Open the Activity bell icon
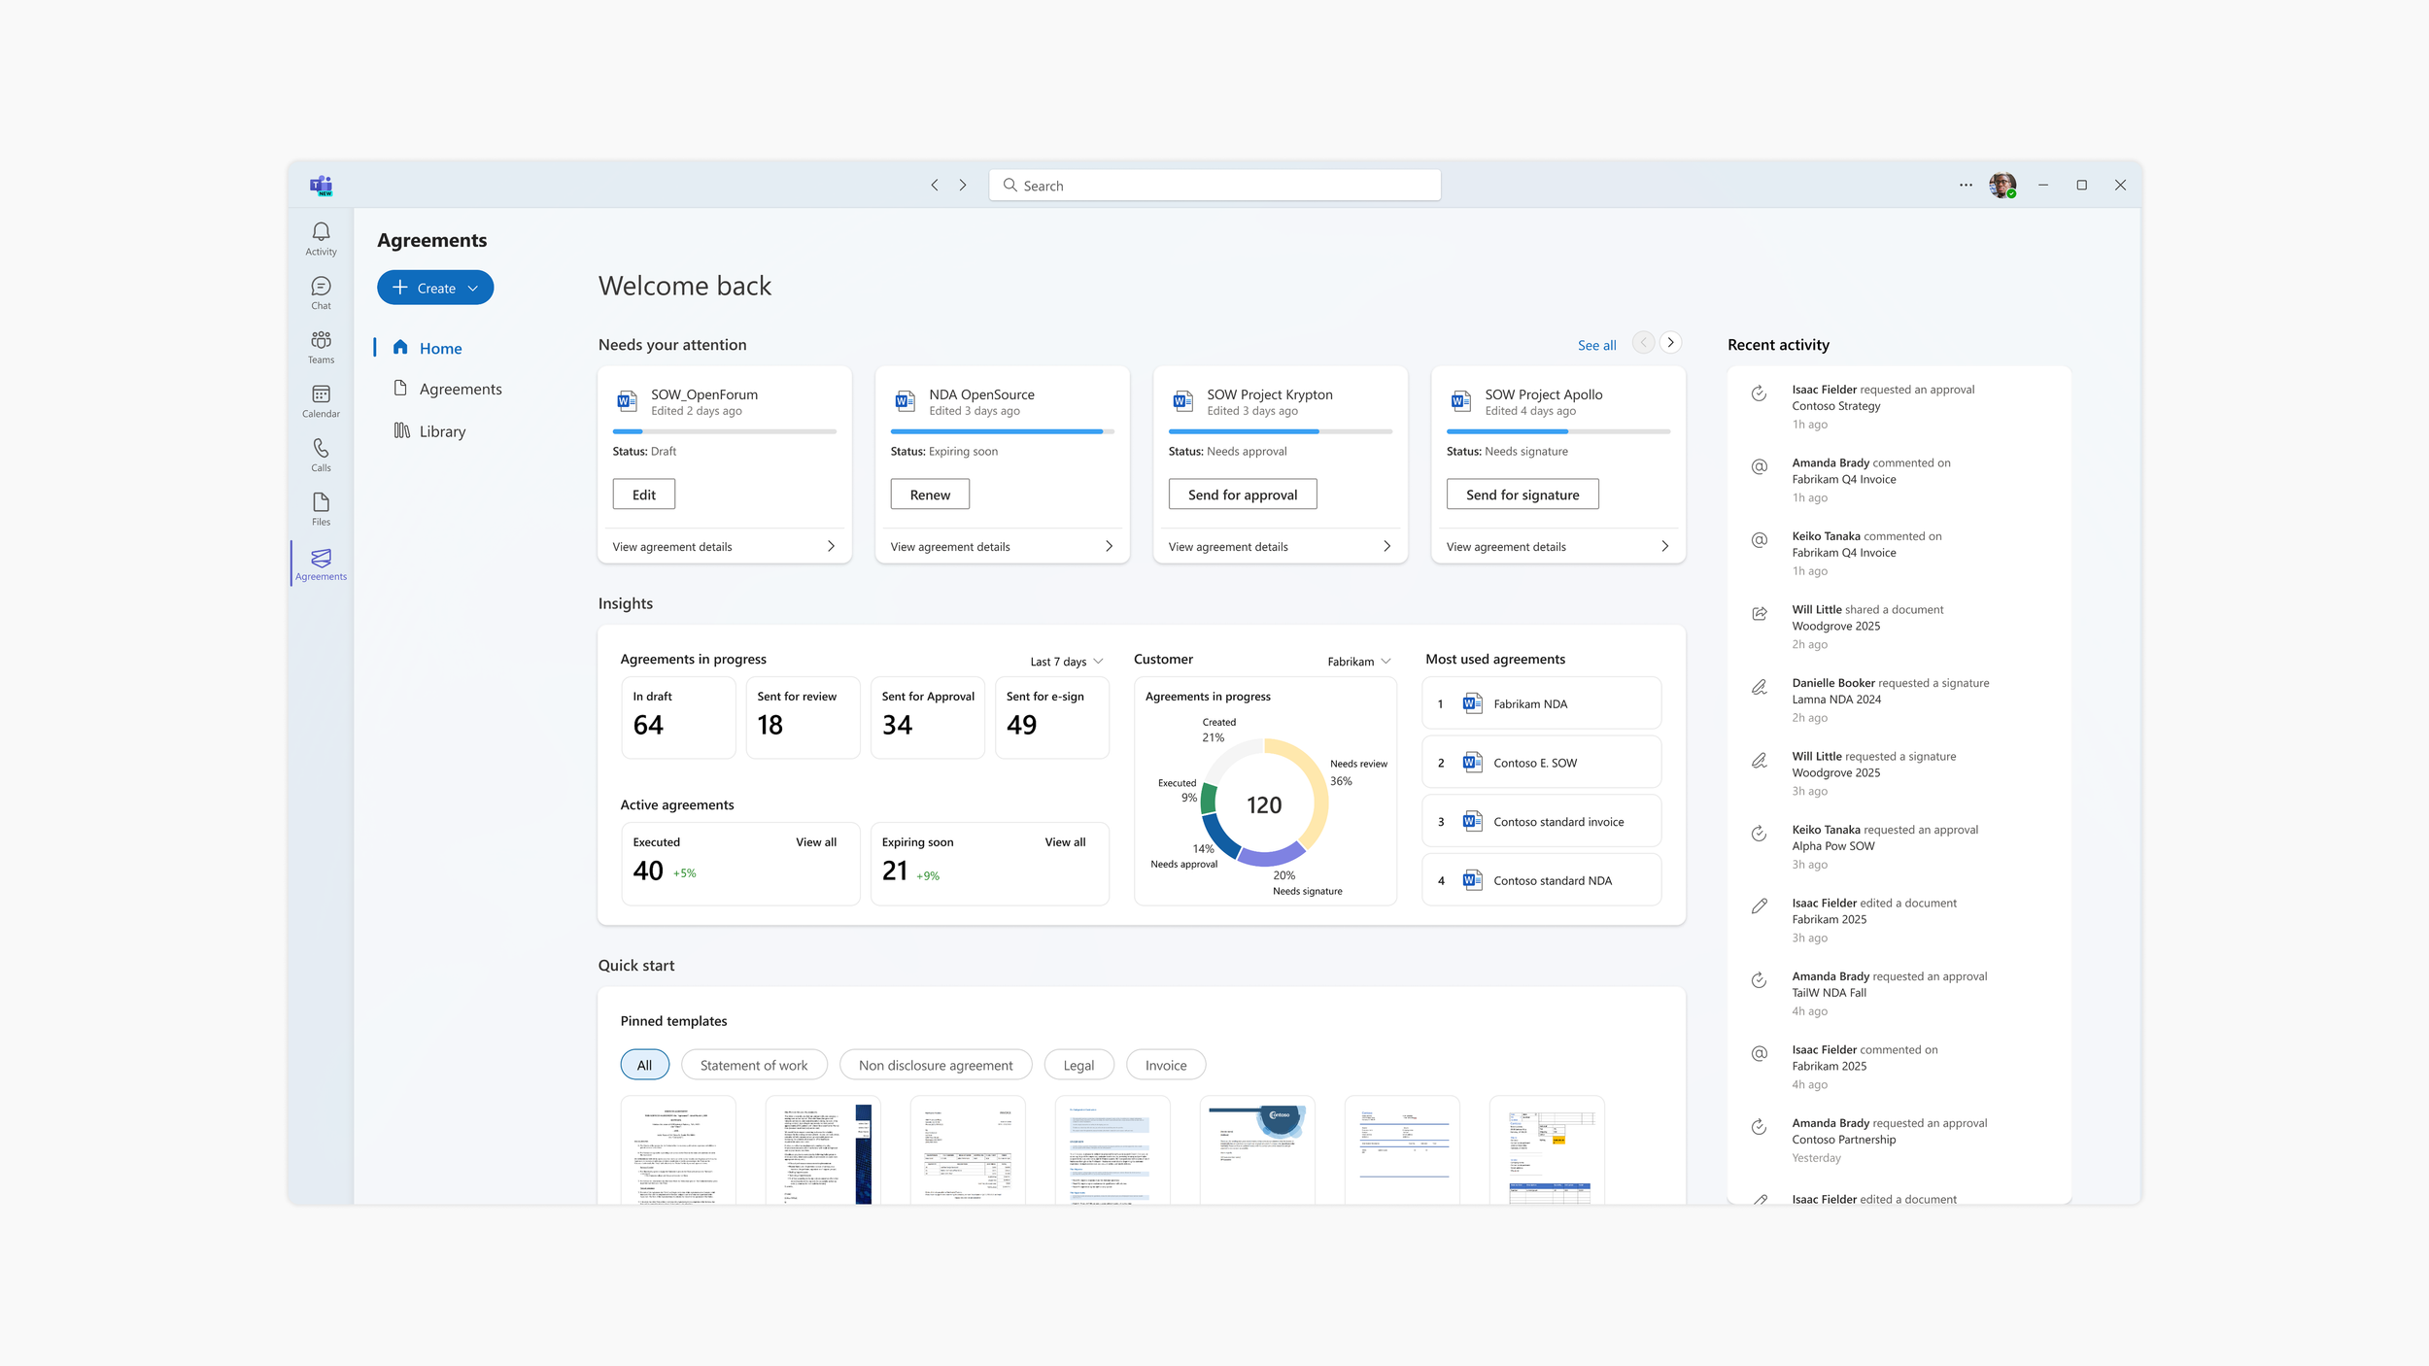 tap(321, 238)
